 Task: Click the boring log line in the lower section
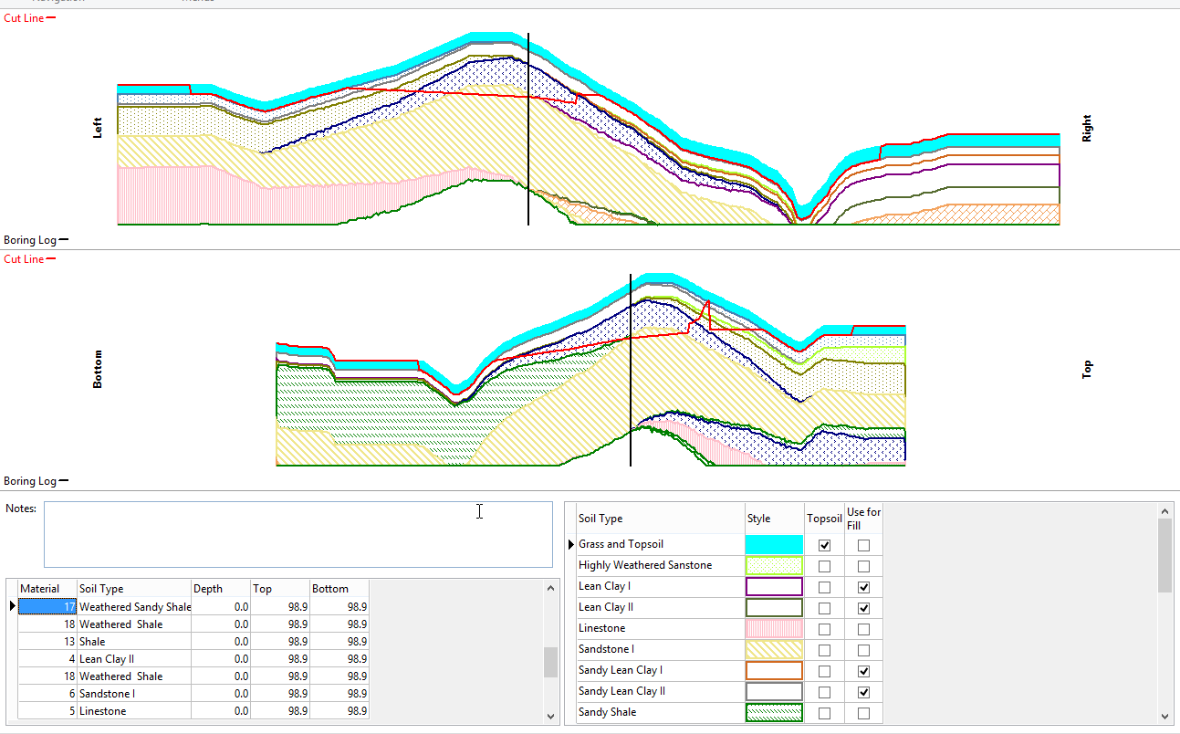pyautogui.click(x=631, y=370)
